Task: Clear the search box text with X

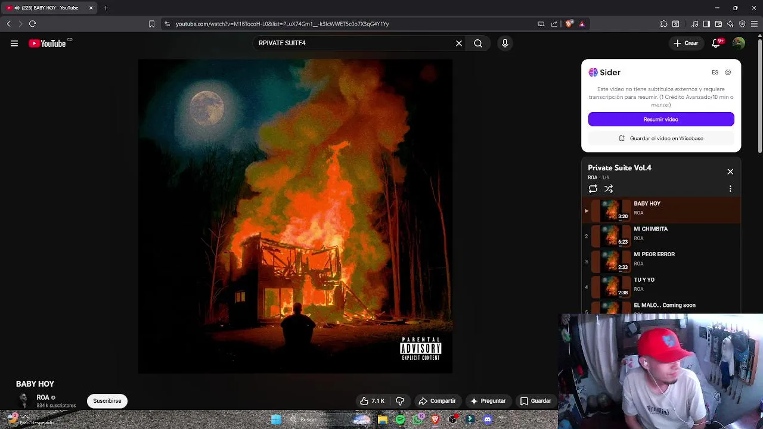Action: click(459, 43)
